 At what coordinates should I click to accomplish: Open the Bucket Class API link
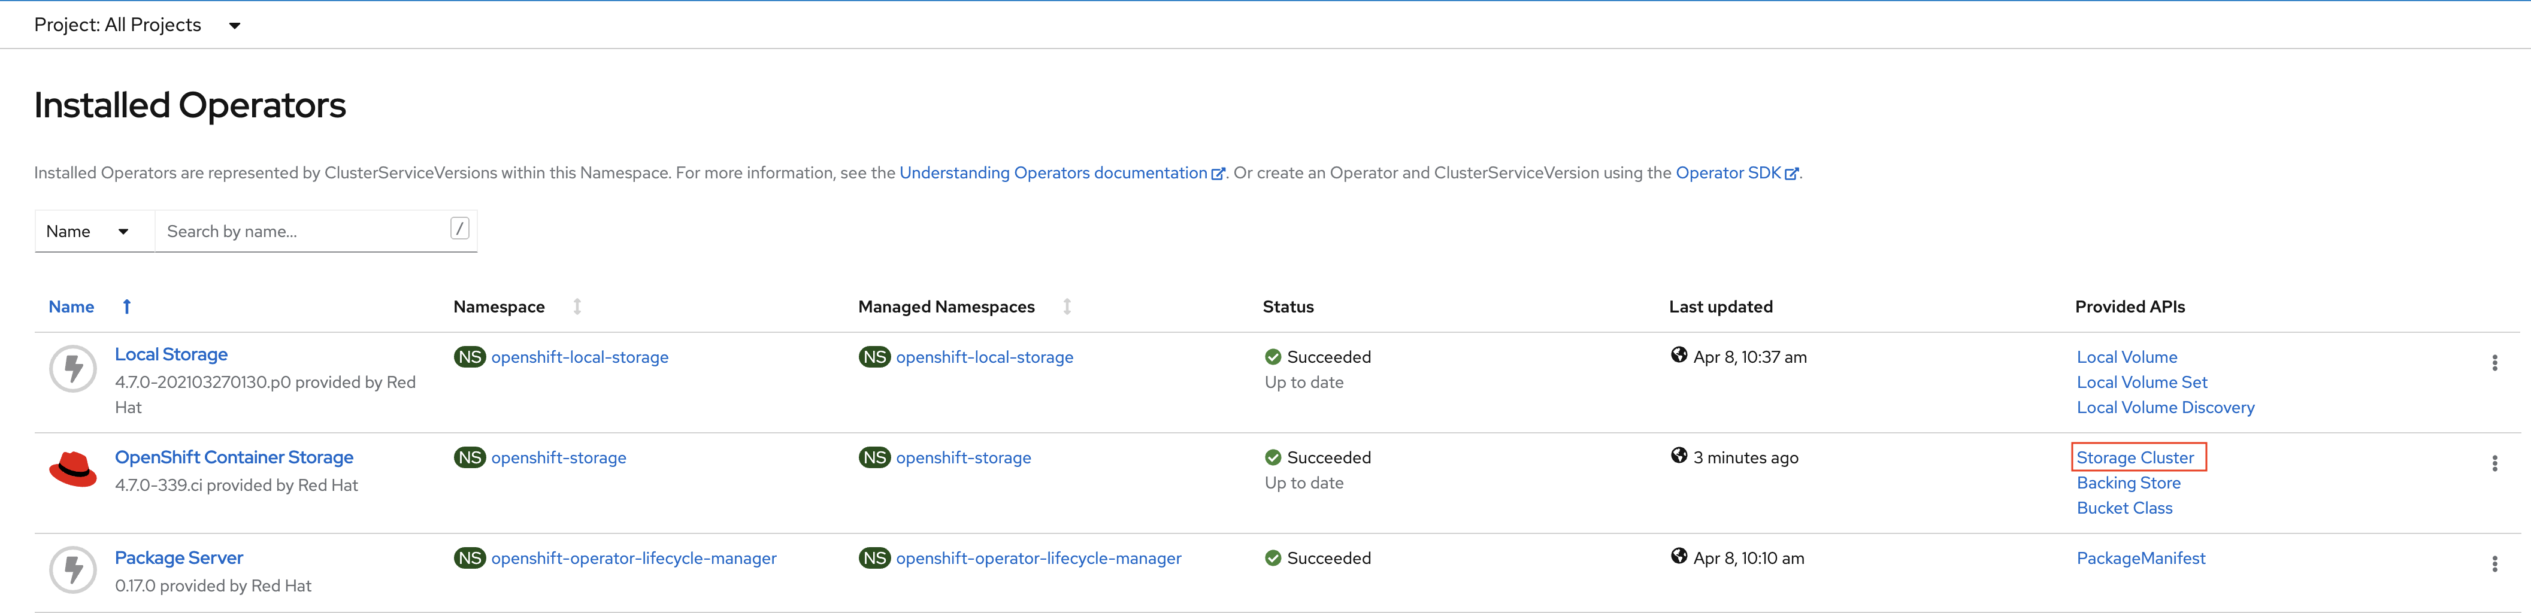(2124, 508)
